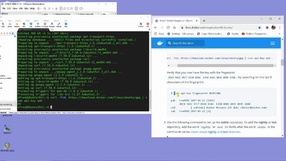Open the MultiExec tool in MobaXterm
This screenshot has height=161, width=286.
(x=38, y=25)
